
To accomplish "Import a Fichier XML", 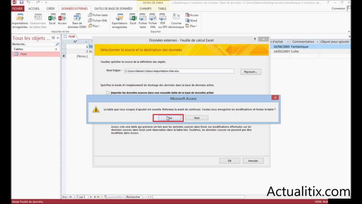I will tap(98, 21).
